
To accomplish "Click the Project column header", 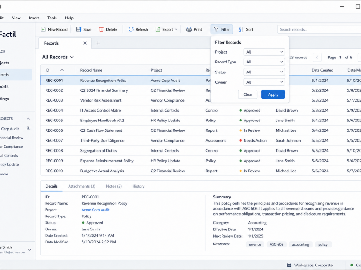I will pos(156,70).
